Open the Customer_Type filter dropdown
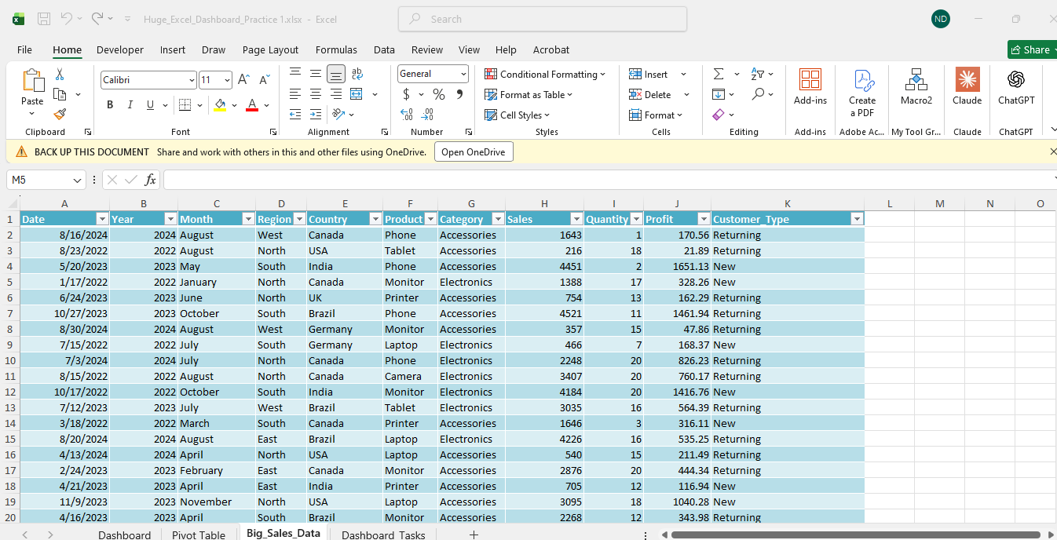The height and width of the screenshot is (540, 1057). click(x=857, y=220)
